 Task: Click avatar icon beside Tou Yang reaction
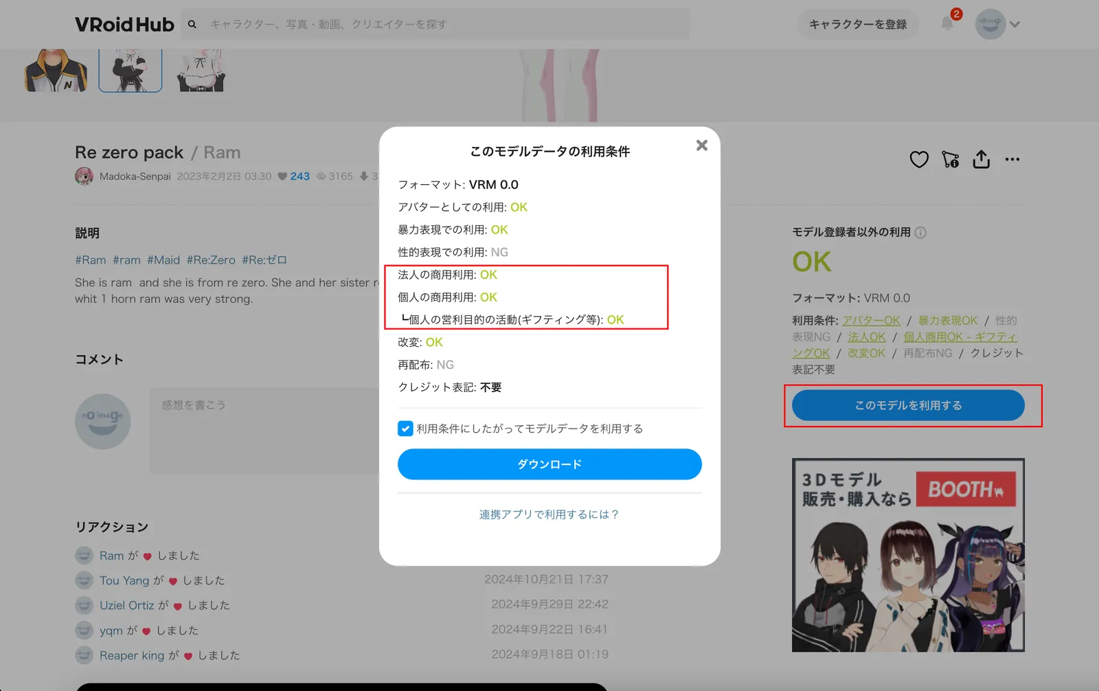tap(84, 580)
